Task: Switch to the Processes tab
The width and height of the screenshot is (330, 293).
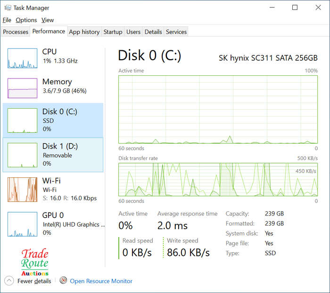Action: tap(16, 32)
